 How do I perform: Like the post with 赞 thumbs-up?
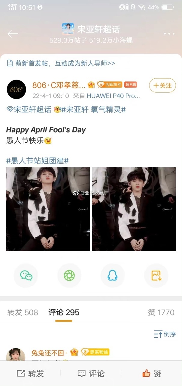[152, 374]
